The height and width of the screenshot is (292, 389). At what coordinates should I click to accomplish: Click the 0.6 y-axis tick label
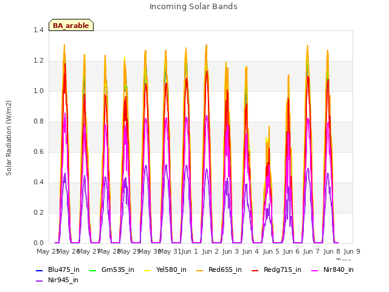38,151
